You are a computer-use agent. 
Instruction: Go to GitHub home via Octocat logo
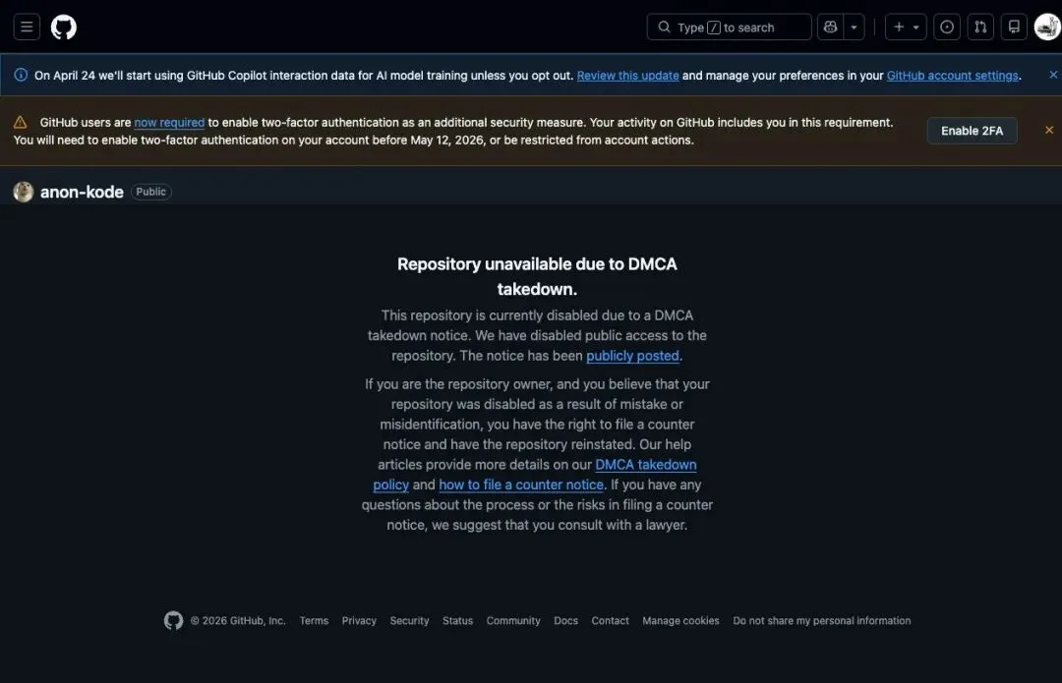click(x=64, y=28)
